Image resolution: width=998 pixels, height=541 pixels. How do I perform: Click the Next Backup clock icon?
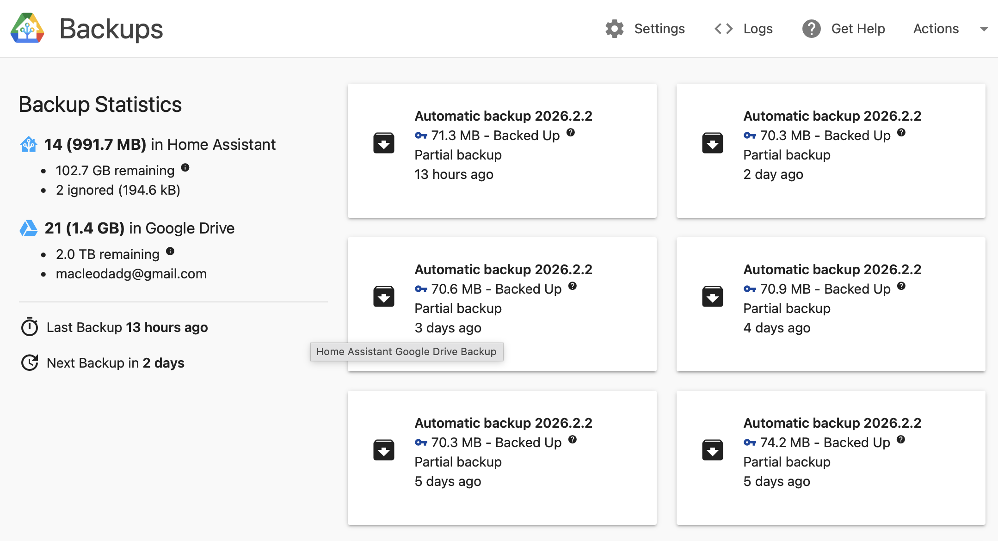coord(30,363)
